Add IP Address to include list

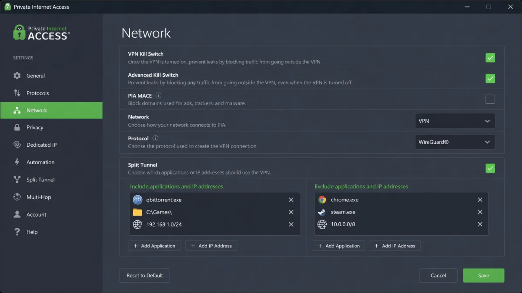[211, 246]
